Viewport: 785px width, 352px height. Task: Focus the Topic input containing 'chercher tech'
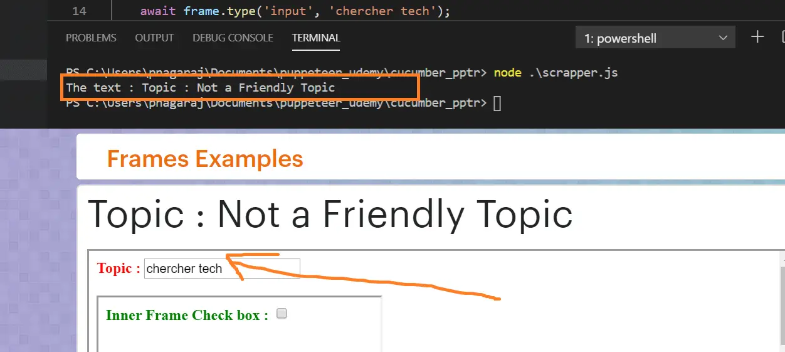point(221,269)
